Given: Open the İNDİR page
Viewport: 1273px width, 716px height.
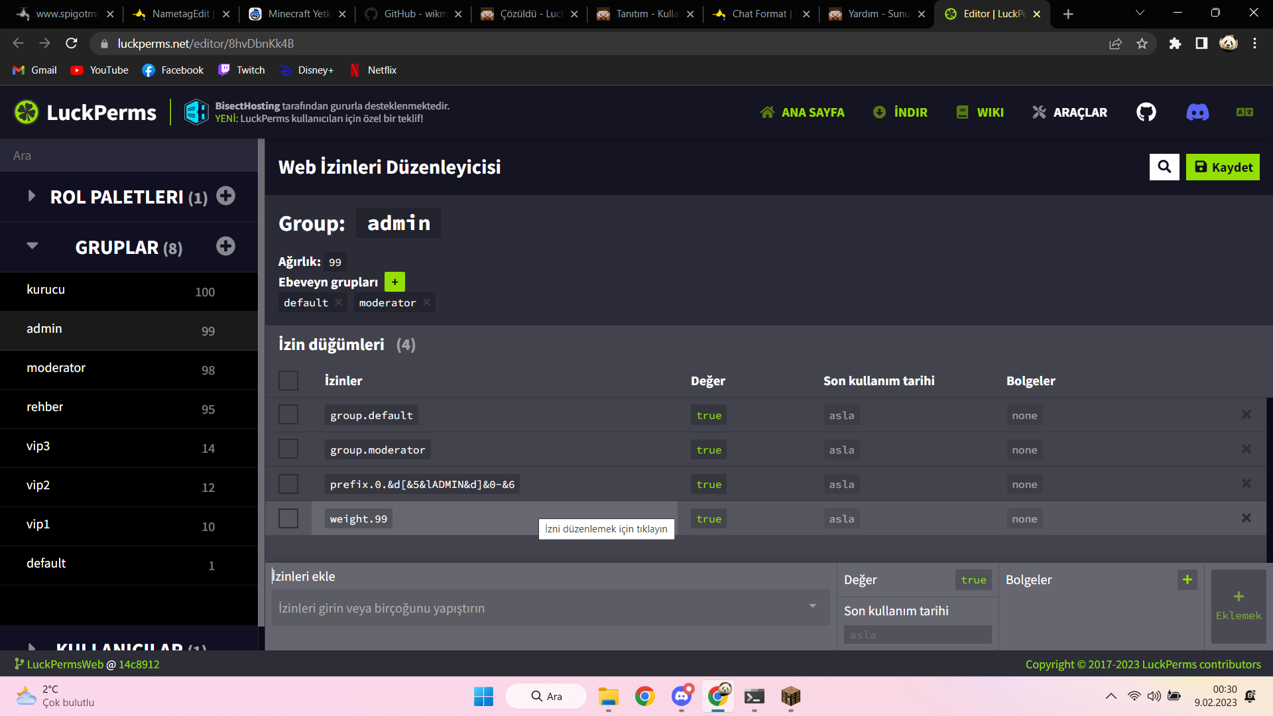Looking at the screenshot, I should pos(900,112).
